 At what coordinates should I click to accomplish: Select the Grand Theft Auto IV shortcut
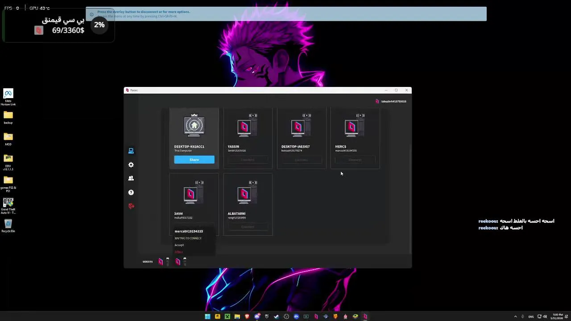(x=8, y=206)
